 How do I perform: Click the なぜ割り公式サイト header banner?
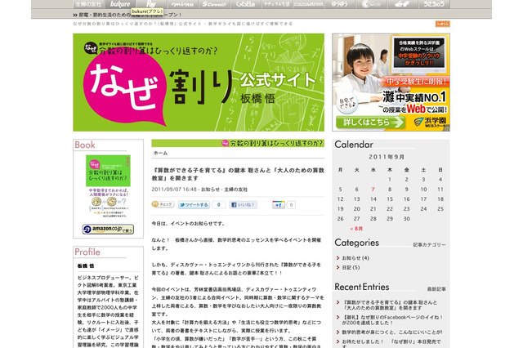click(x=198, y=82)
